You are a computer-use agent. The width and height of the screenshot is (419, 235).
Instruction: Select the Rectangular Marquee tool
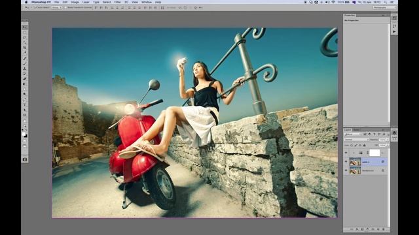click(25, 33)
